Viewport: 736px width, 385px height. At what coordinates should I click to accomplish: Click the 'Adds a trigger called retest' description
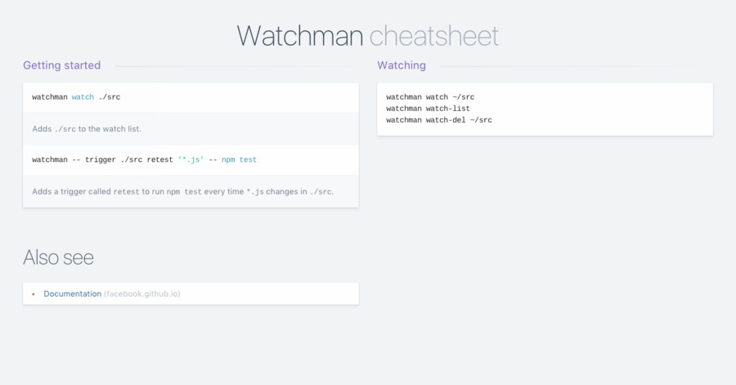(182, 192)
